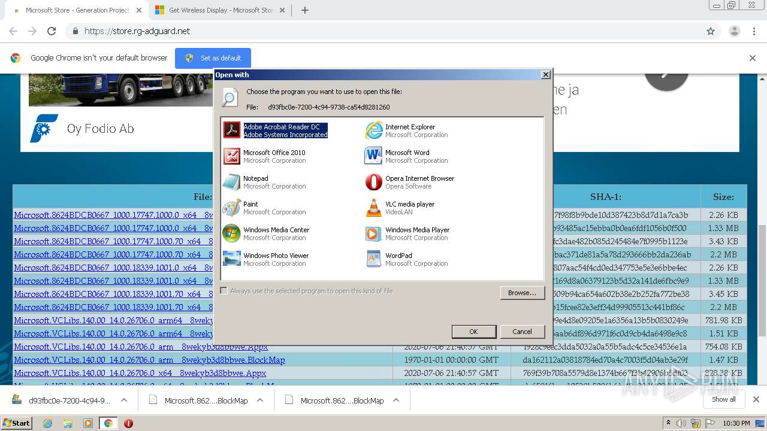Select the Adobe Acrobat Reader DC icon
The image size is (767, 431).
(232, 130)
